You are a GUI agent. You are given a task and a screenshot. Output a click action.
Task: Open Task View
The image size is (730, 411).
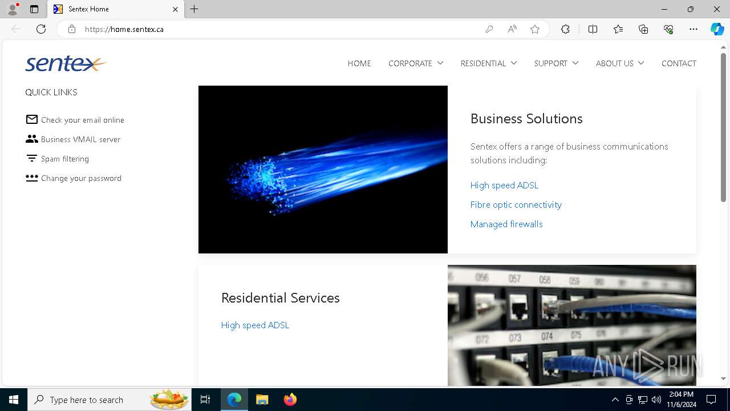pos(205,400)
